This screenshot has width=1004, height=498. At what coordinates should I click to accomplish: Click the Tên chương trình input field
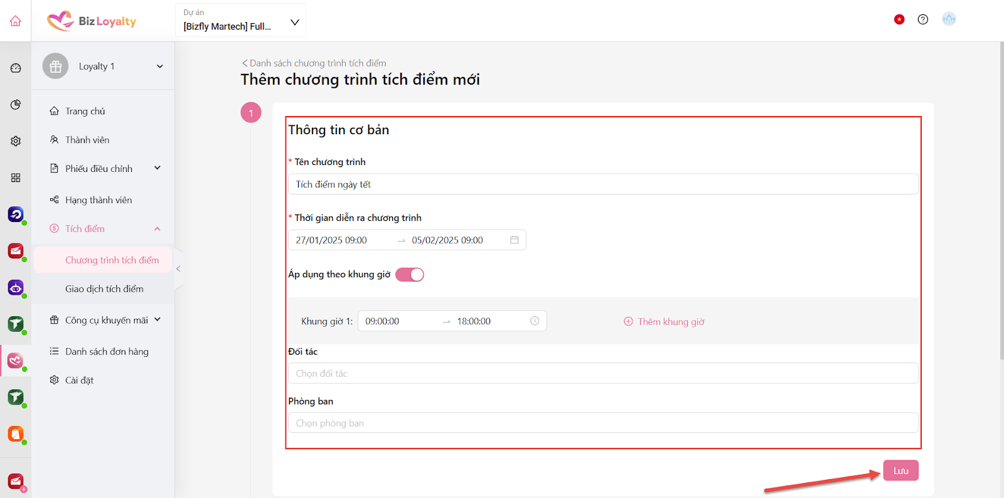tap(603, 184)
